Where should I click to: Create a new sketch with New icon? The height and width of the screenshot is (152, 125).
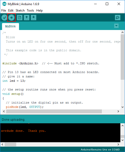20,17
